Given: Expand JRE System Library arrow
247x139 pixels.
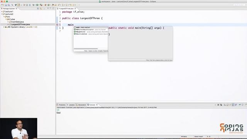Looking at the screenshot, I should pyautogui.click(x=4, y=27).
